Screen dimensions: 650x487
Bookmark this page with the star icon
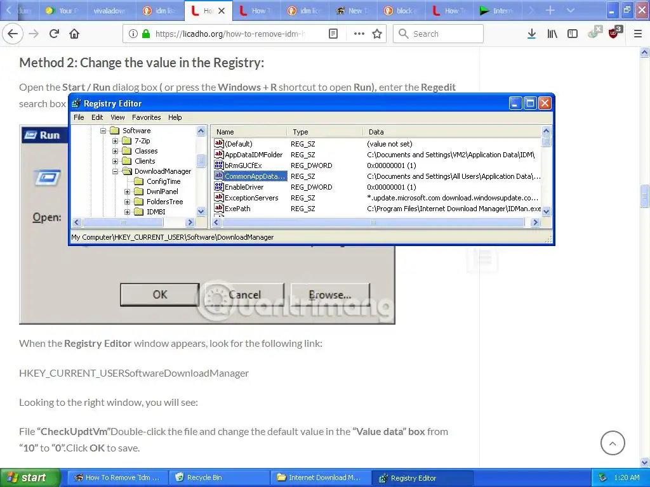377,34
